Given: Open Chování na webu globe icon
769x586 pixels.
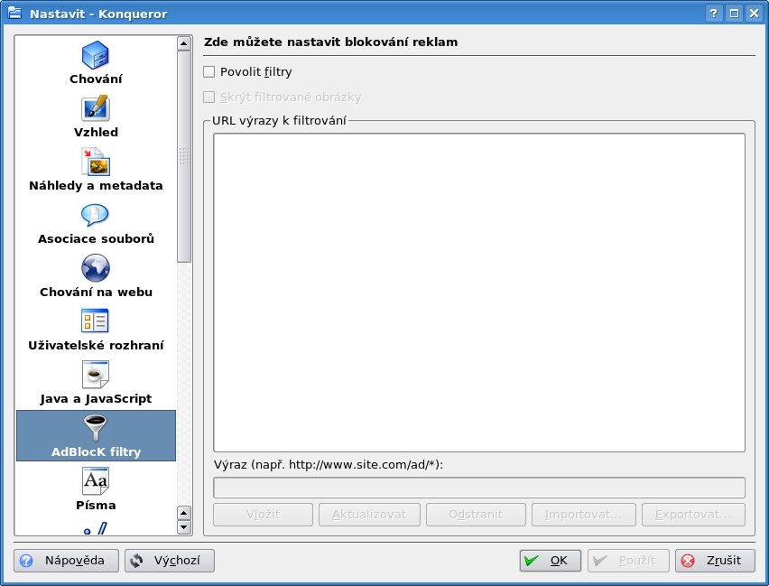Looking at the screenshot, I should click(x=95, y=268).
